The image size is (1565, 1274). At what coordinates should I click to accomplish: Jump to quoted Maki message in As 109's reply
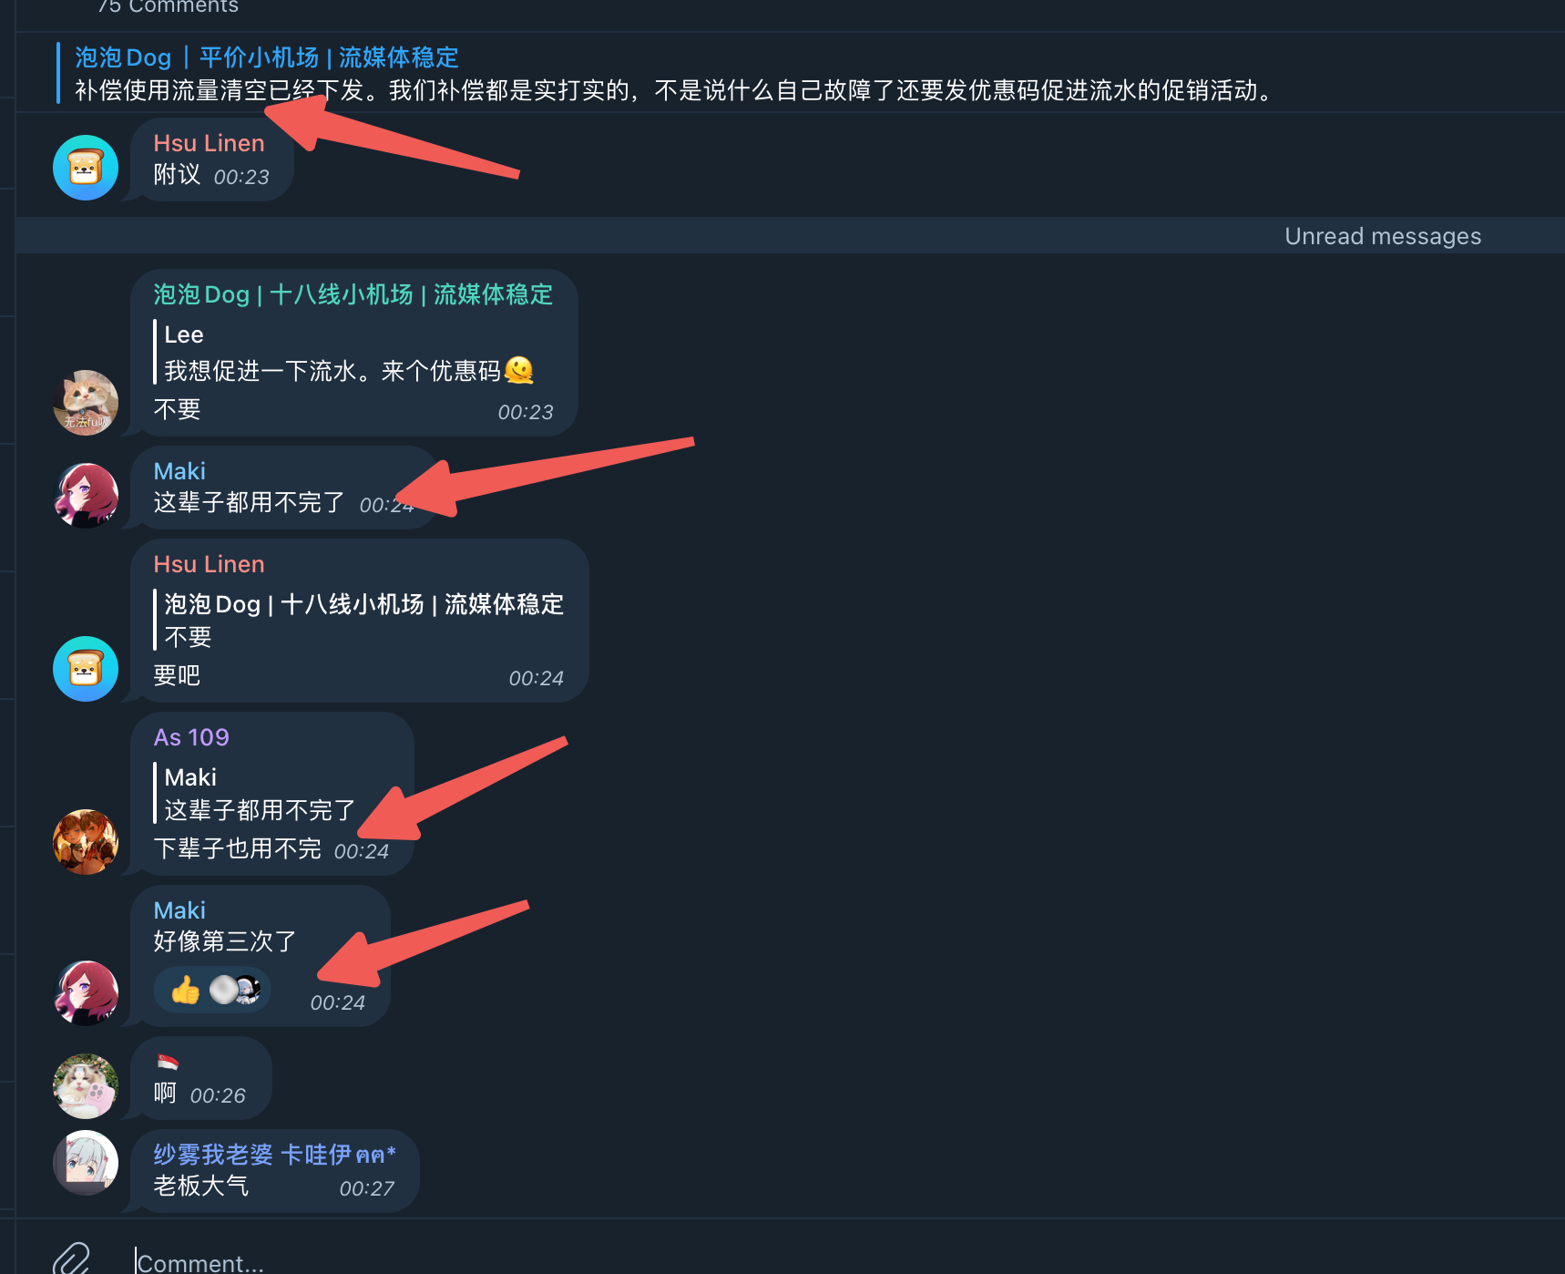(x=256, y=793)
